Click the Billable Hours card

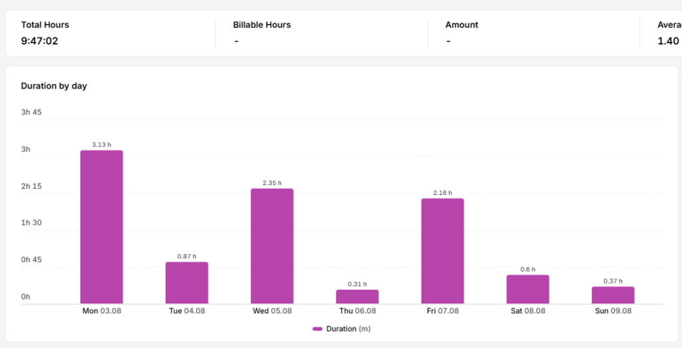322,33
